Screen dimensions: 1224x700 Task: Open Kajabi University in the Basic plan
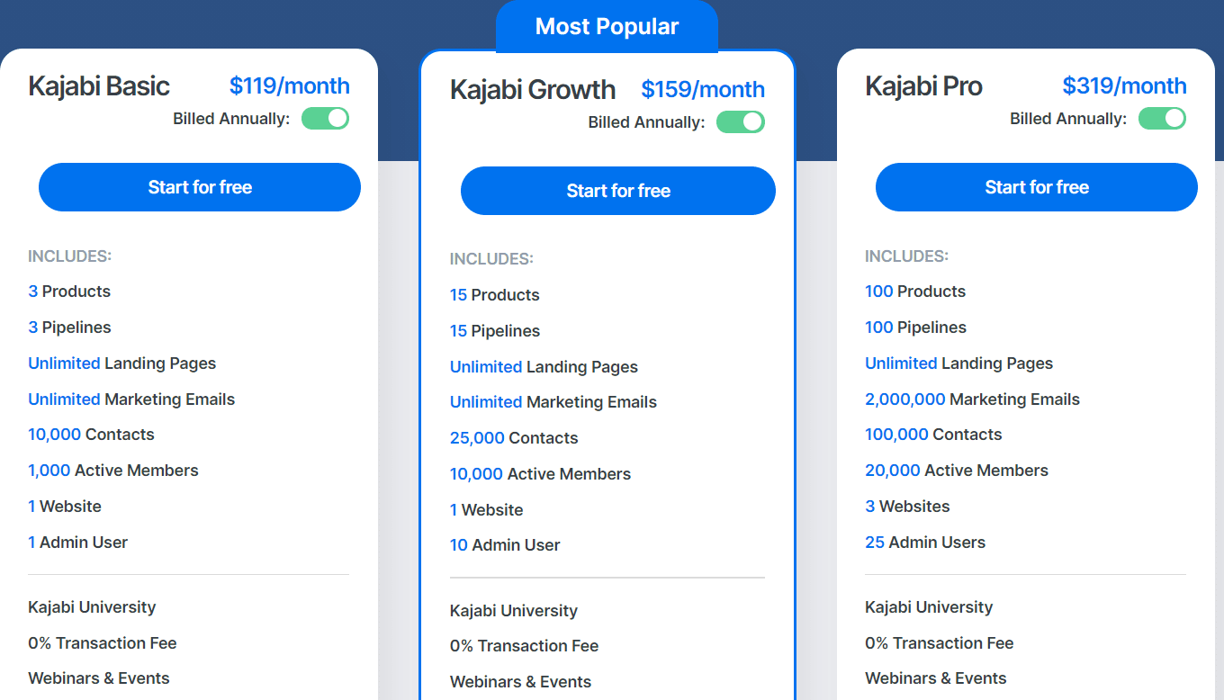92,607
